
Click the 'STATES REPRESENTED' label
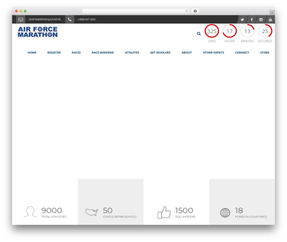tap(119, 217)
